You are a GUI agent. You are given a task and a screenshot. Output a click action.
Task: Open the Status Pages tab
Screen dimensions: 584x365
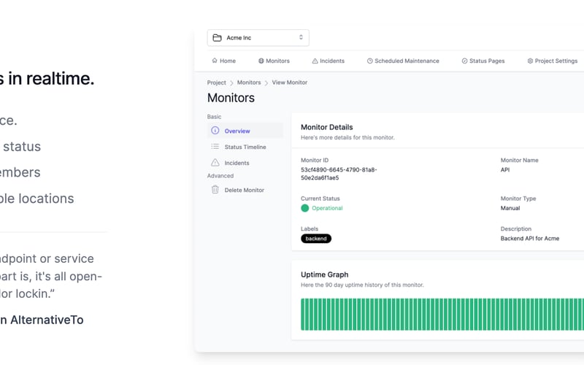pyautogui.click(x=483, y=61)
